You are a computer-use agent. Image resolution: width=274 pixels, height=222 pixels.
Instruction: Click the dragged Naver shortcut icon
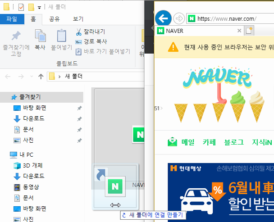tap(115, 186)
